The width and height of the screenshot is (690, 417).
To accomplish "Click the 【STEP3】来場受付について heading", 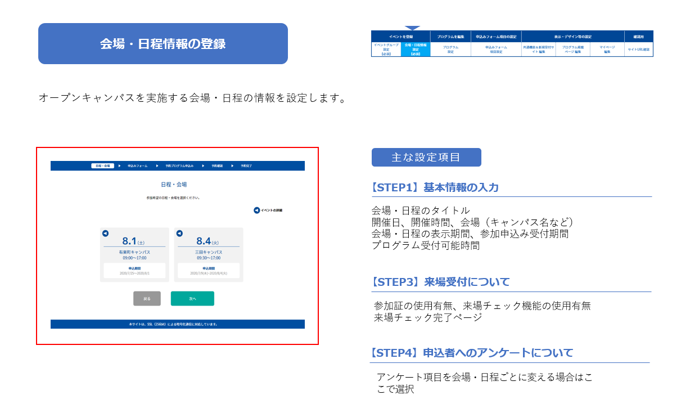I will [440, 282].
